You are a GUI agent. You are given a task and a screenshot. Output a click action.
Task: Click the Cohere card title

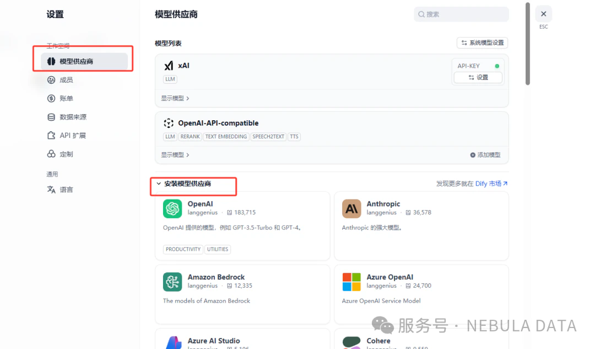point(378,341)
